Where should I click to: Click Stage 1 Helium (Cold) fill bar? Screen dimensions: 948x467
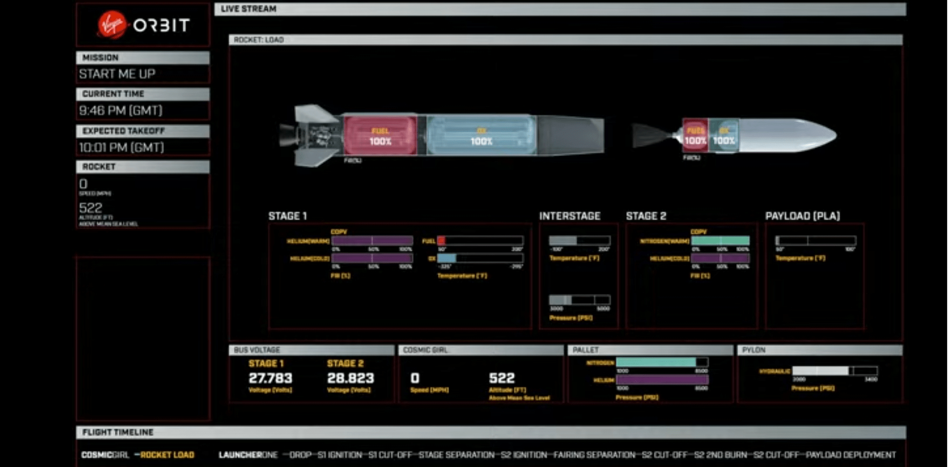(372, 258)
